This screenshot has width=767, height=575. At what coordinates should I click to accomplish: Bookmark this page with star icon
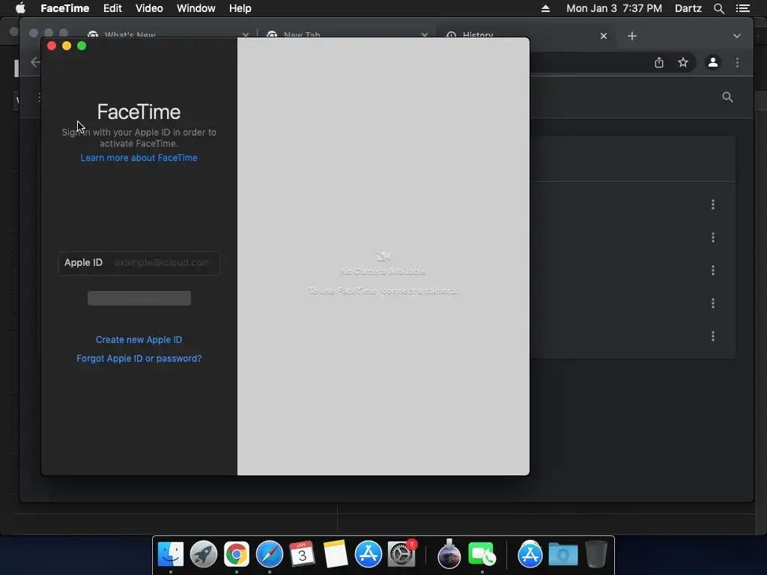coord(683,63)
